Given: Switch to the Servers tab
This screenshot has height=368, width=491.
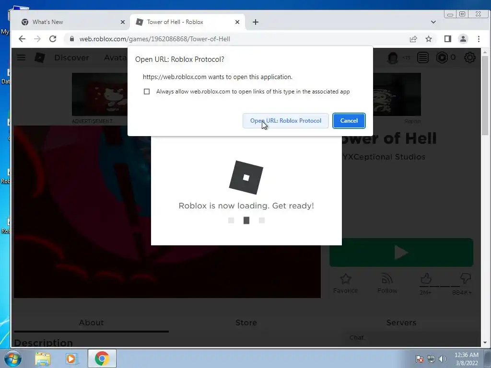Looking at the screenshot, I should pos(401,322).
